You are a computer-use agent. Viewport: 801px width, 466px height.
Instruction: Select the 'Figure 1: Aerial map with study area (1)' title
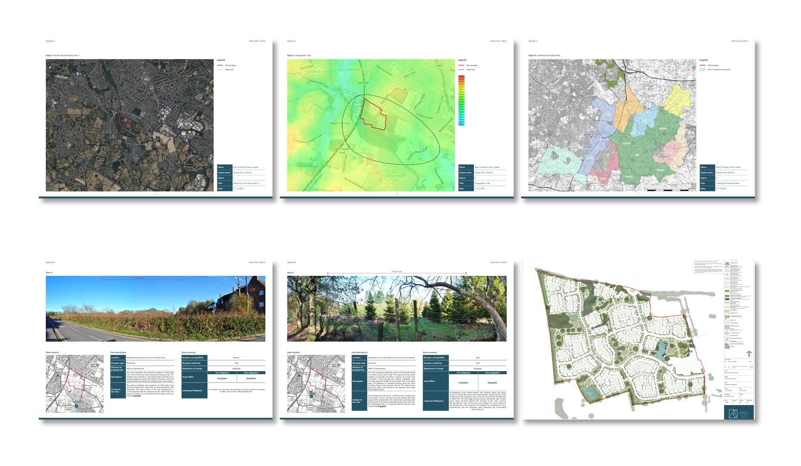click(x=63, y=55)
